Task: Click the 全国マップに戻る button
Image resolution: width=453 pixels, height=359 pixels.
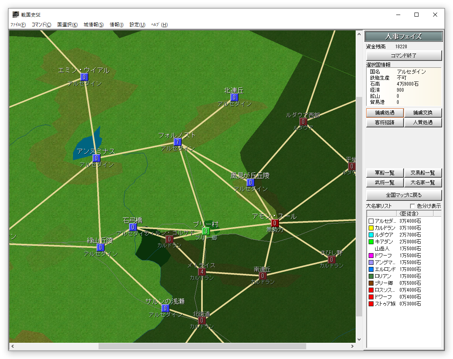Action: coord(404,195)
